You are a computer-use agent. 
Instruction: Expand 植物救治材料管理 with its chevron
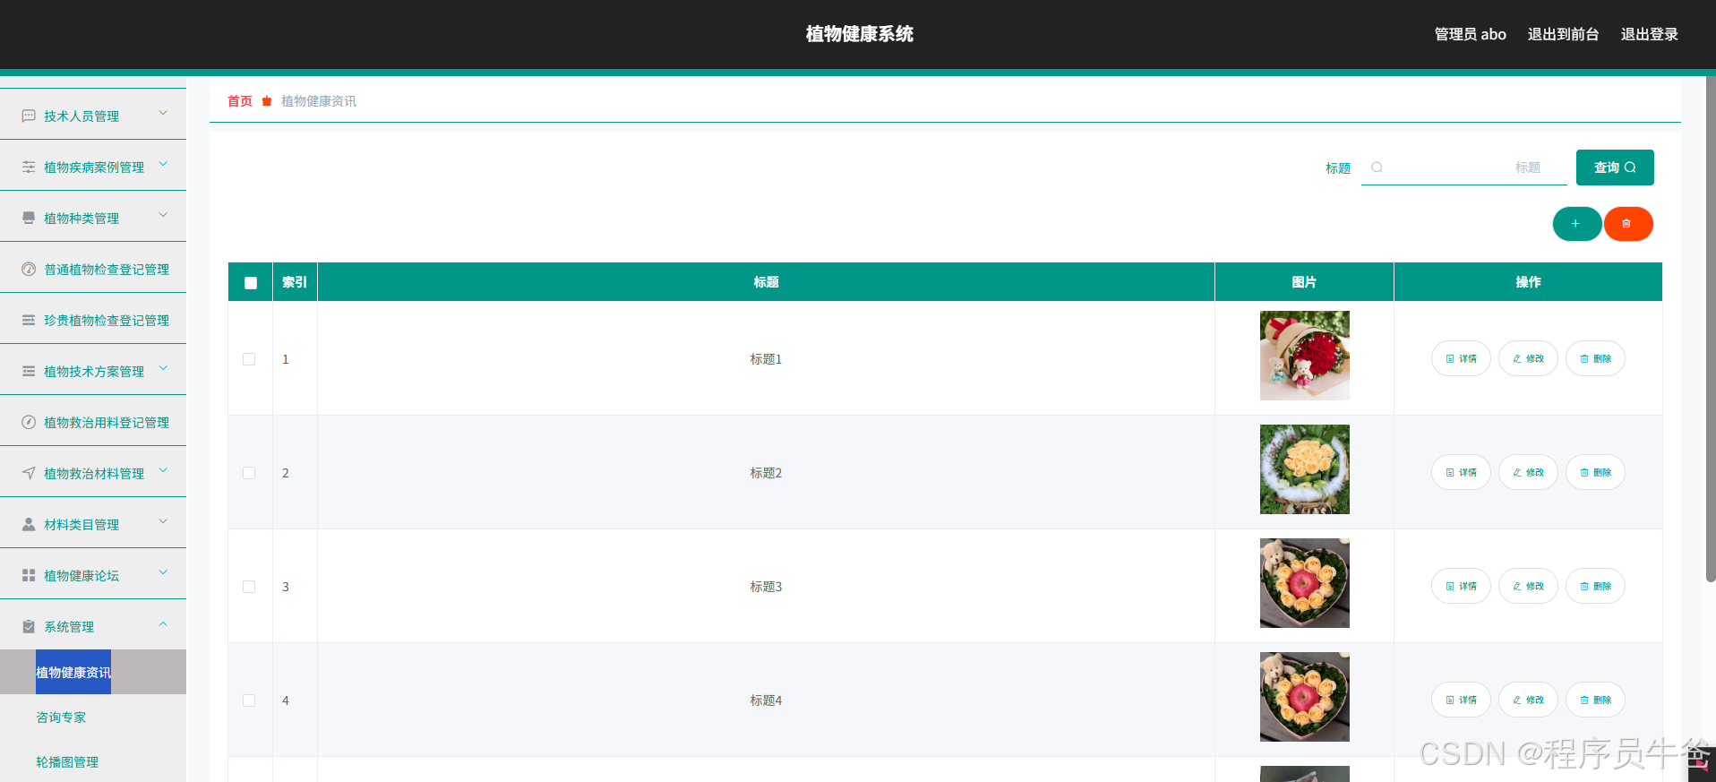point(163,470)
